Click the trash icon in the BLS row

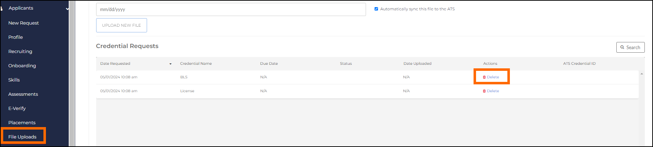[x=484, y=77]
